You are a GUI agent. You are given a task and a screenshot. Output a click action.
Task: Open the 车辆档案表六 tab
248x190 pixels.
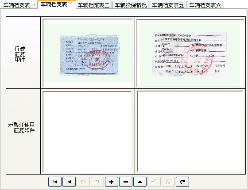[x=205, y=5]
